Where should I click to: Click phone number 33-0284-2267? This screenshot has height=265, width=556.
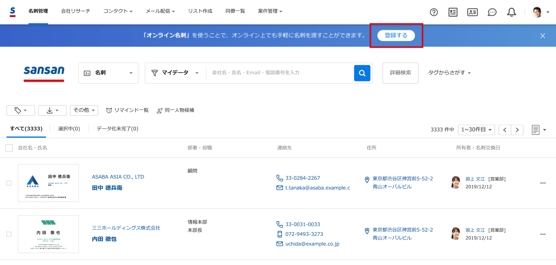click(303, 178)
